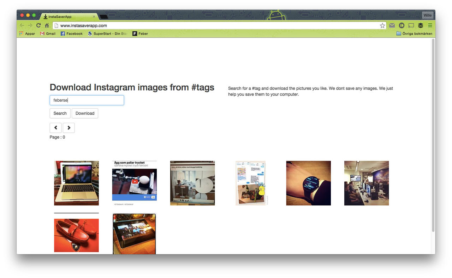Open the Övriga bokmärken folder

pyautogui.click(x=414, y=34)
